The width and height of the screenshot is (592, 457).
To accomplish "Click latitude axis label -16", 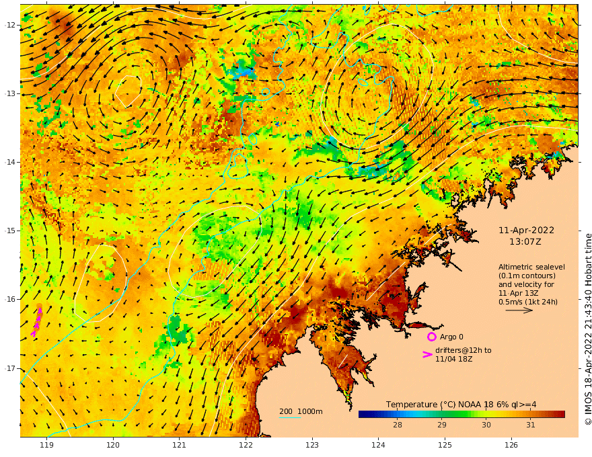I will click(10, 299).
